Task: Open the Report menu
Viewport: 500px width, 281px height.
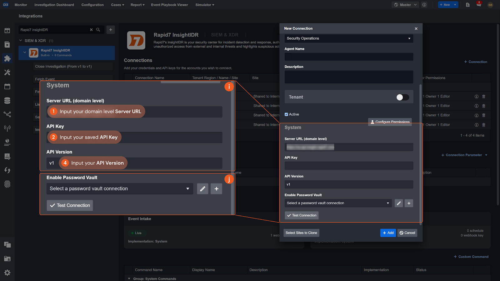Action: [x=137, y=5]
